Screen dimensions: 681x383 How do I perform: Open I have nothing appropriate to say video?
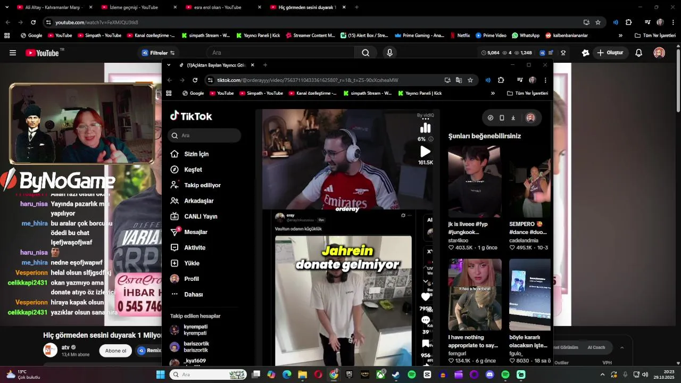pyautogui.click(x=475, y=295)
